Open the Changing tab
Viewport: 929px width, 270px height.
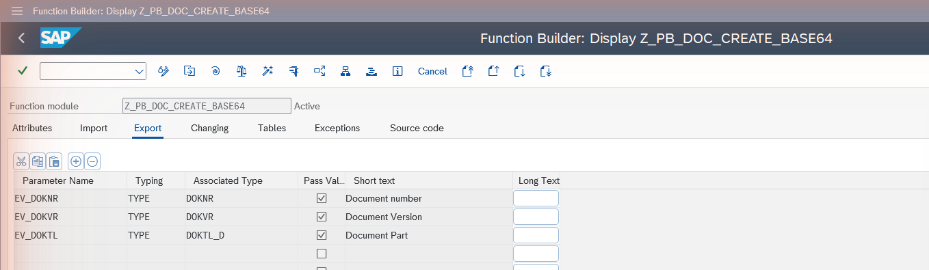(210, 128)
